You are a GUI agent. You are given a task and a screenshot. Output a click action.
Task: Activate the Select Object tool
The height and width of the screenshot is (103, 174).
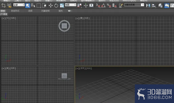(x=28, y=6)
